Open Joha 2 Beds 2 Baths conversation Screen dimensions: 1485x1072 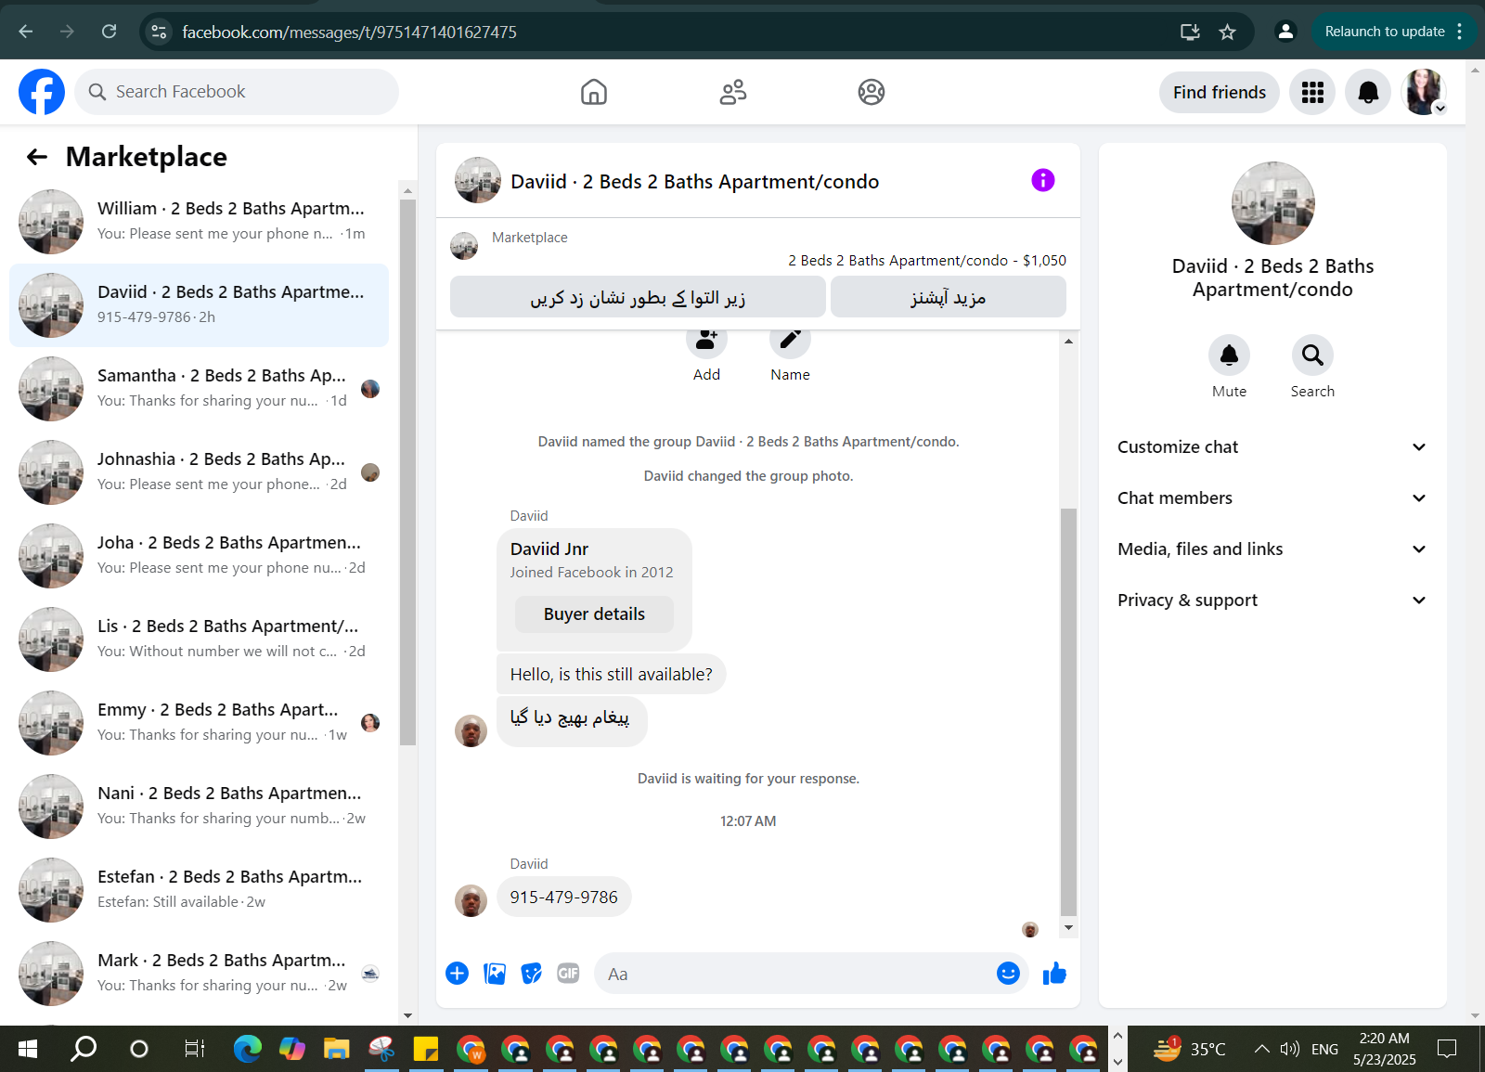[200, 556]
